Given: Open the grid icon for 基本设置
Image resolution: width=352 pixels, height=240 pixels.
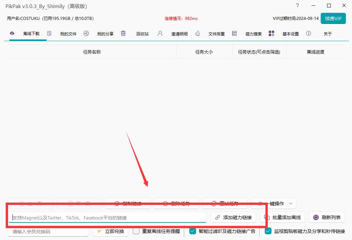Looking at the screenshot, I should click(271, 33).
